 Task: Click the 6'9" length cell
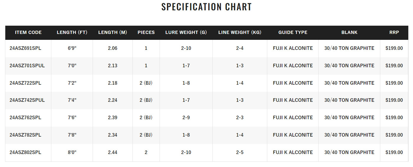pos(72,48)
